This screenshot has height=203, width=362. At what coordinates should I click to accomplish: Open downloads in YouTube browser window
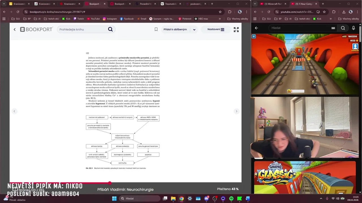[344, 12]
